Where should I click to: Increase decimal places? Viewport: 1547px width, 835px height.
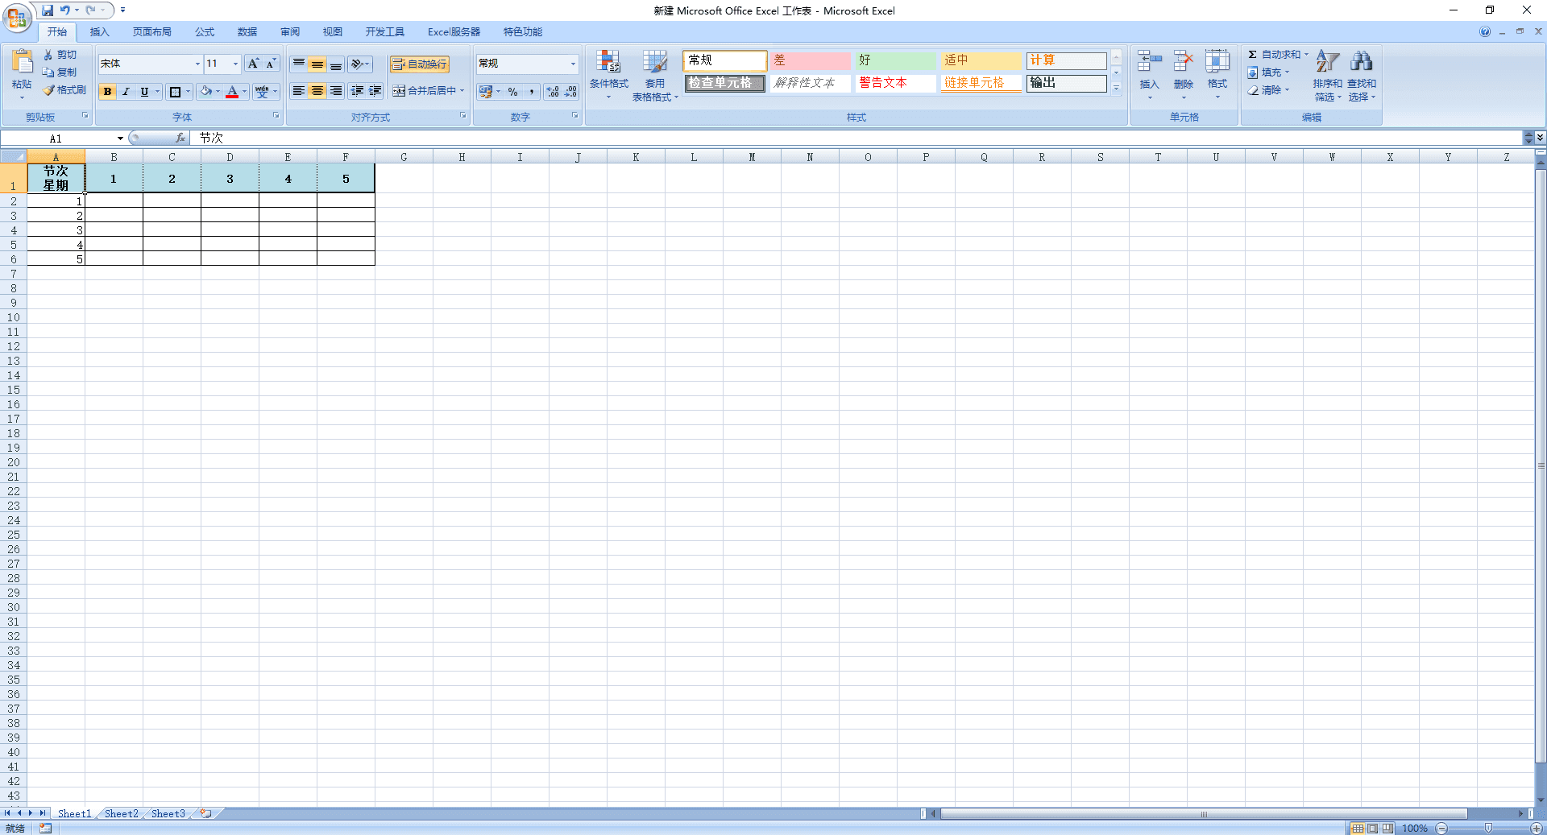[x=553, y=92]
